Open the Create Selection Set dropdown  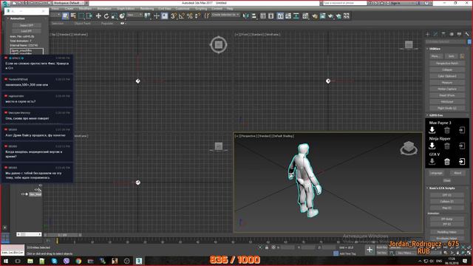[225, 15]
